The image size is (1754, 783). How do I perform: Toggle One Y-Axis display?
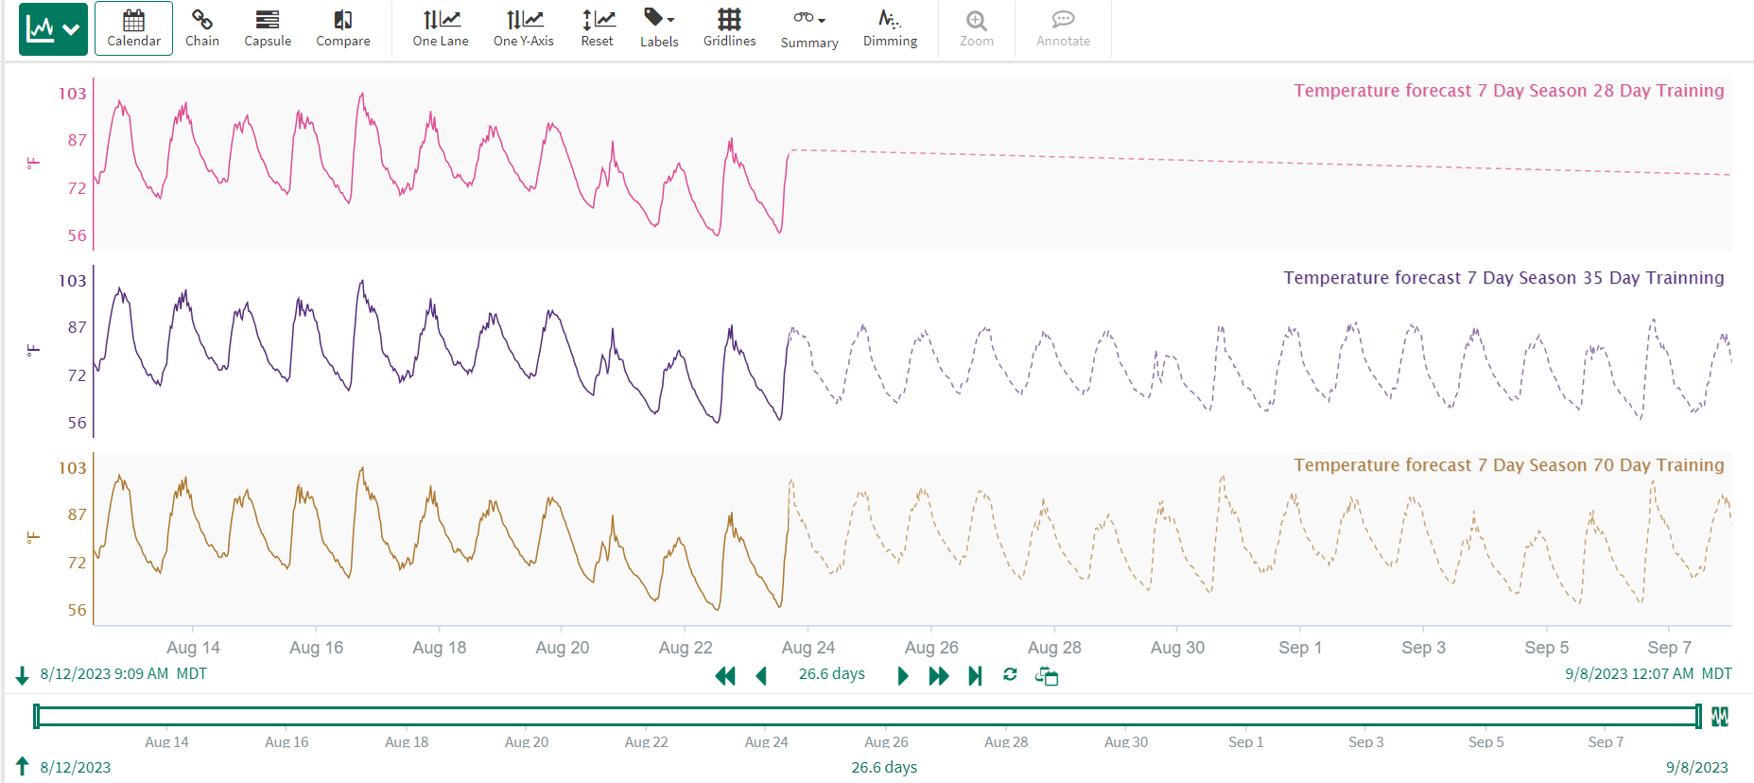pyautogui.click(x=523, y=29)
